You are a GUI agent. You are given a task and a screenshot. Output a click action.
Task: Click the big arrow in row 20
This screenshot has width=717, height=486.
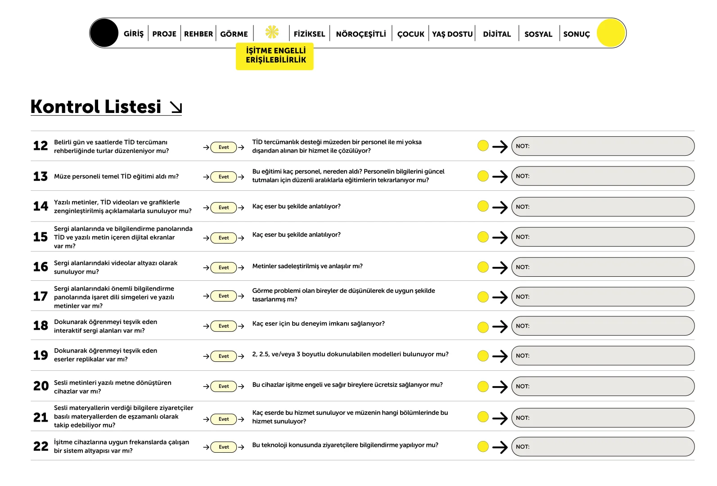pos(500,387)
